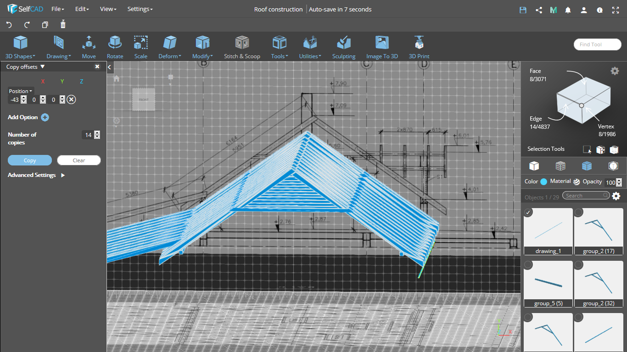
Task: Open the Modify tool menu
Action: 202,47
